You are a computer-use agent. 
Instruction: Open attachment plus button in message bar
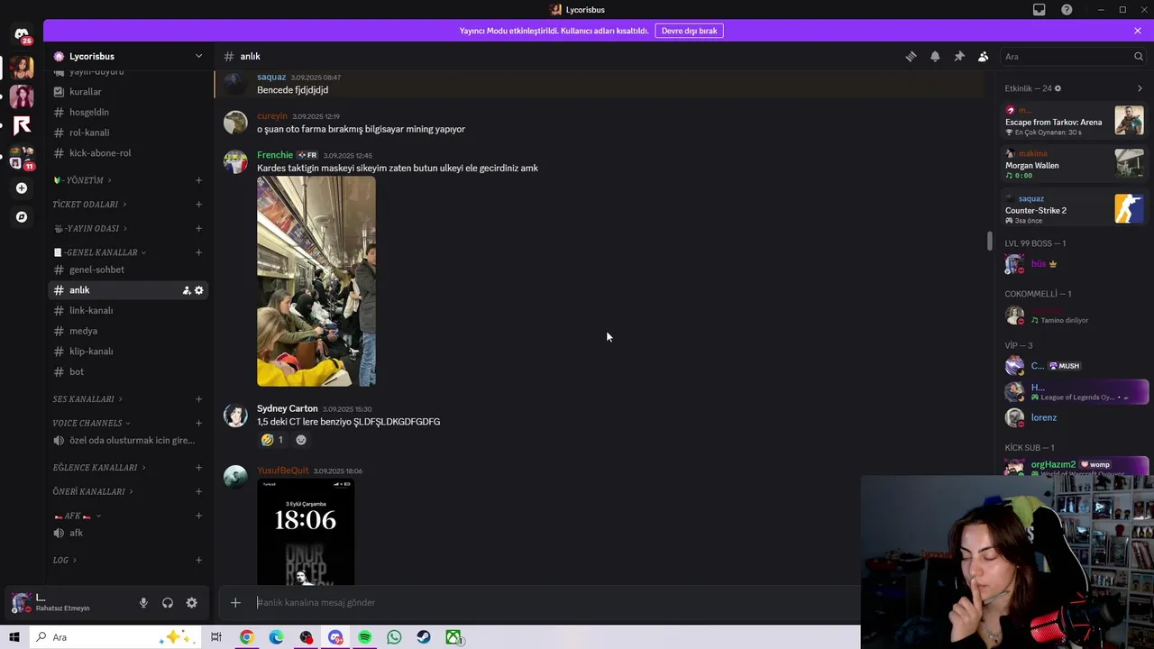tap(235, 602)
